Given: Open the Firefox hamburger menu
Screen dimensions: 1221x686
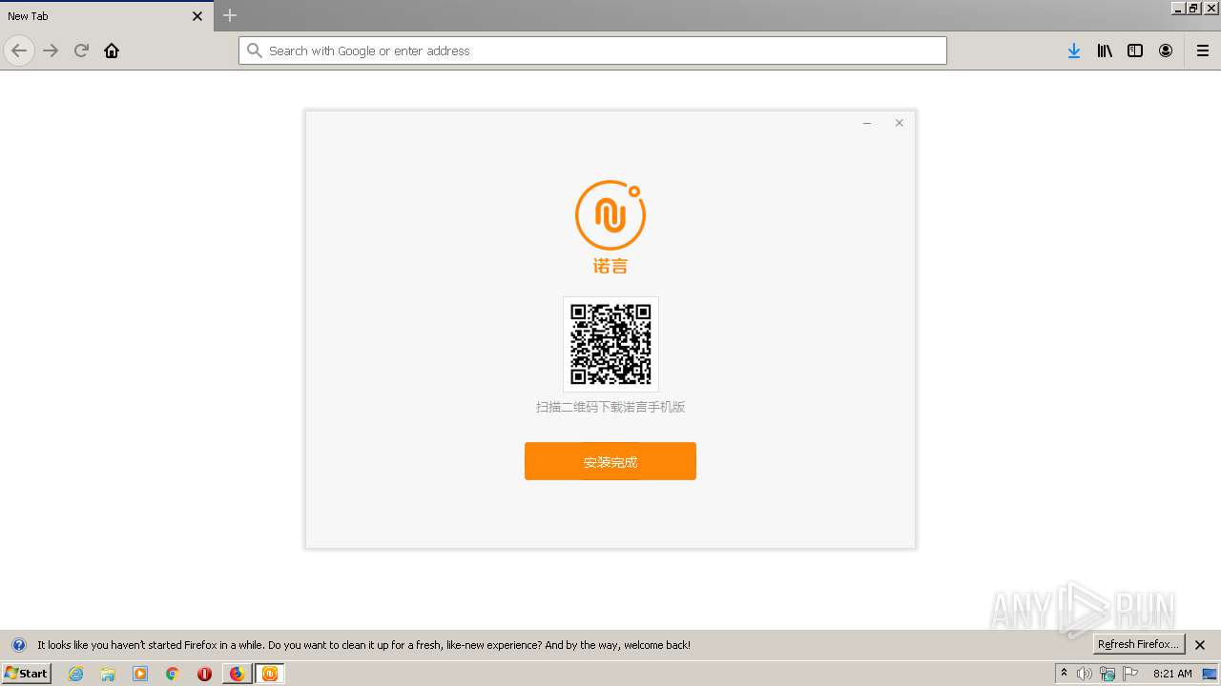Looking at the screenshot, I should tap(1203, 50).
